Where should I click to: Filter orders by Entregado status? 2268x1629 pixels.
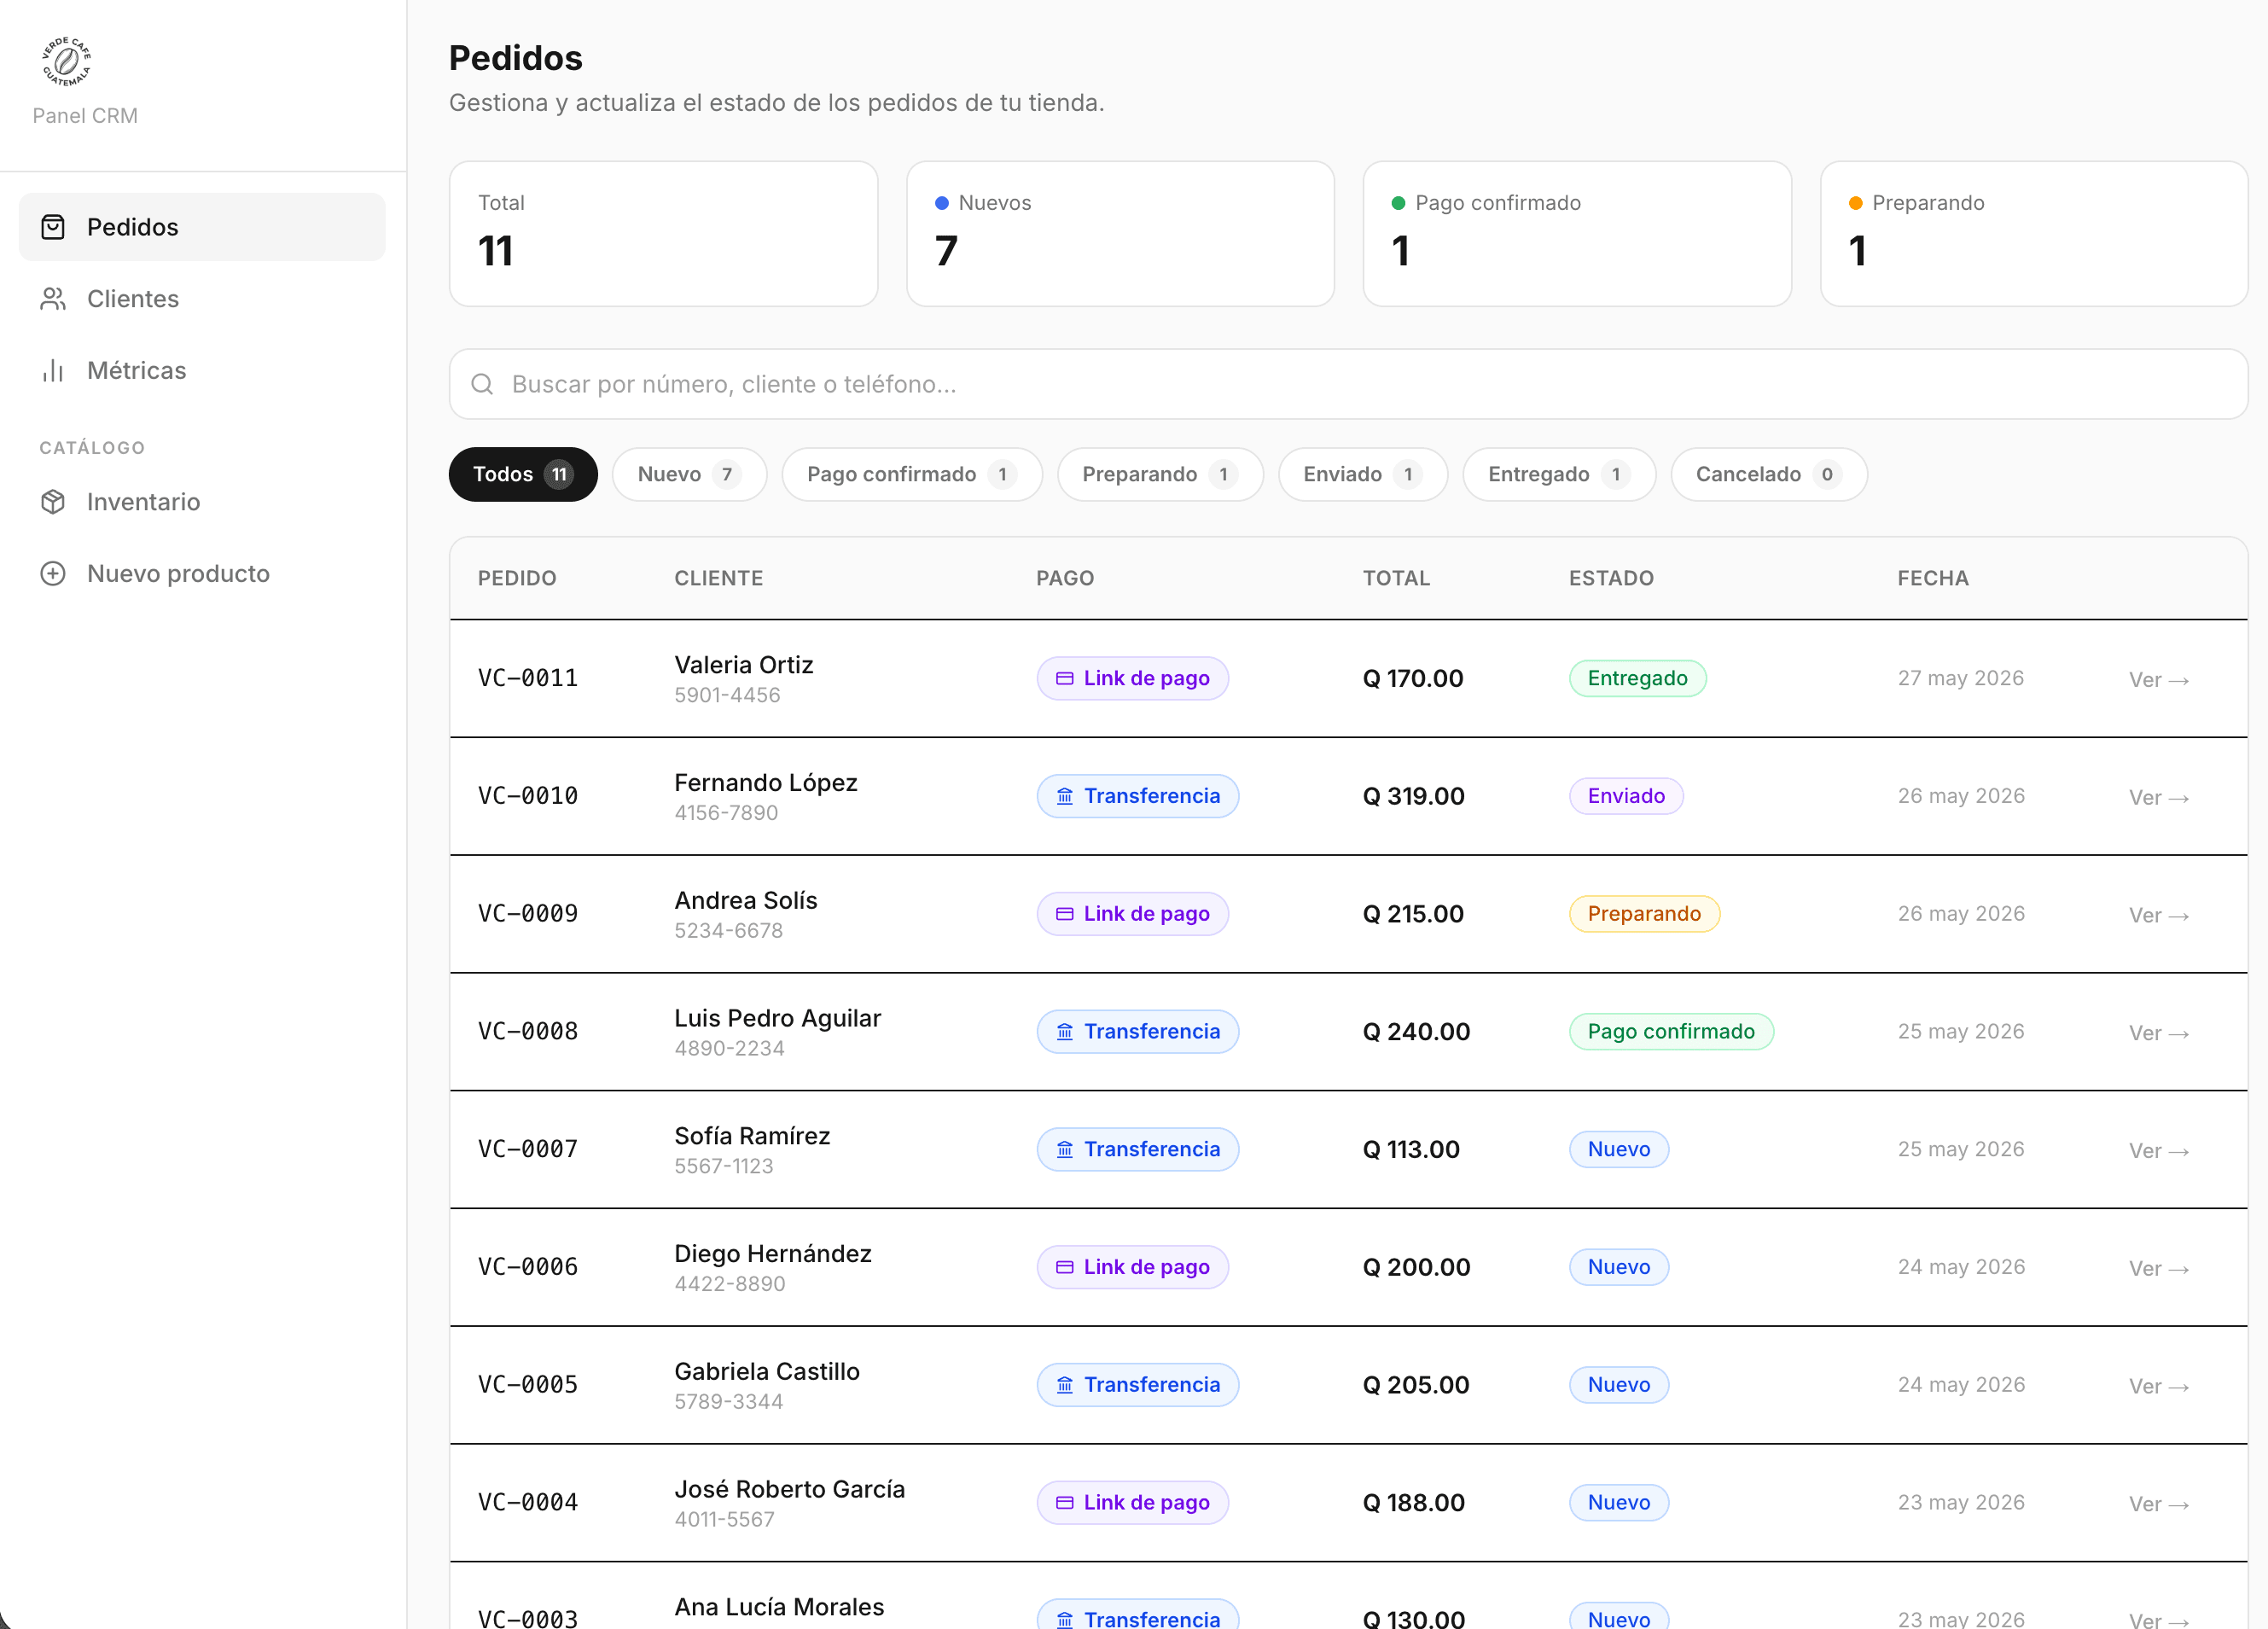tap(1559, 474)
